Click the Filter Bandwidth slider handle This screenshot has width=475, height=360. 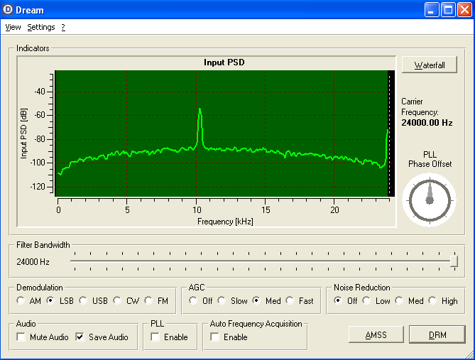point(454,261)
